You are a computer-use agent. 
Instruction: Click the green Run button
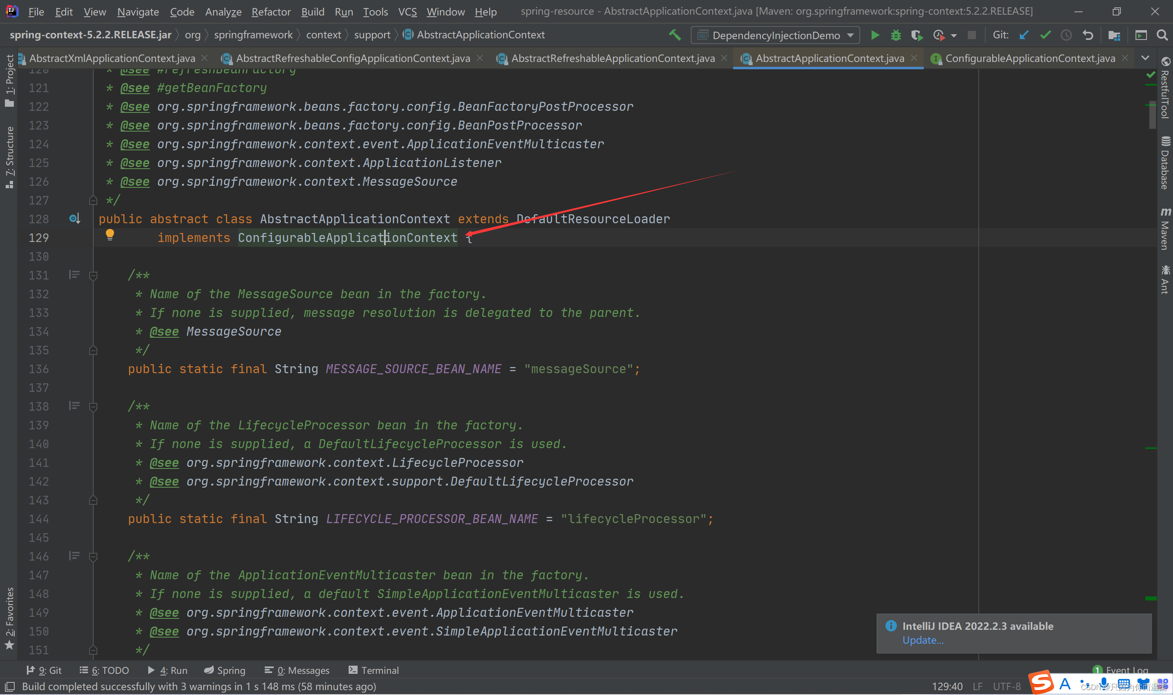tap(874, 35)
